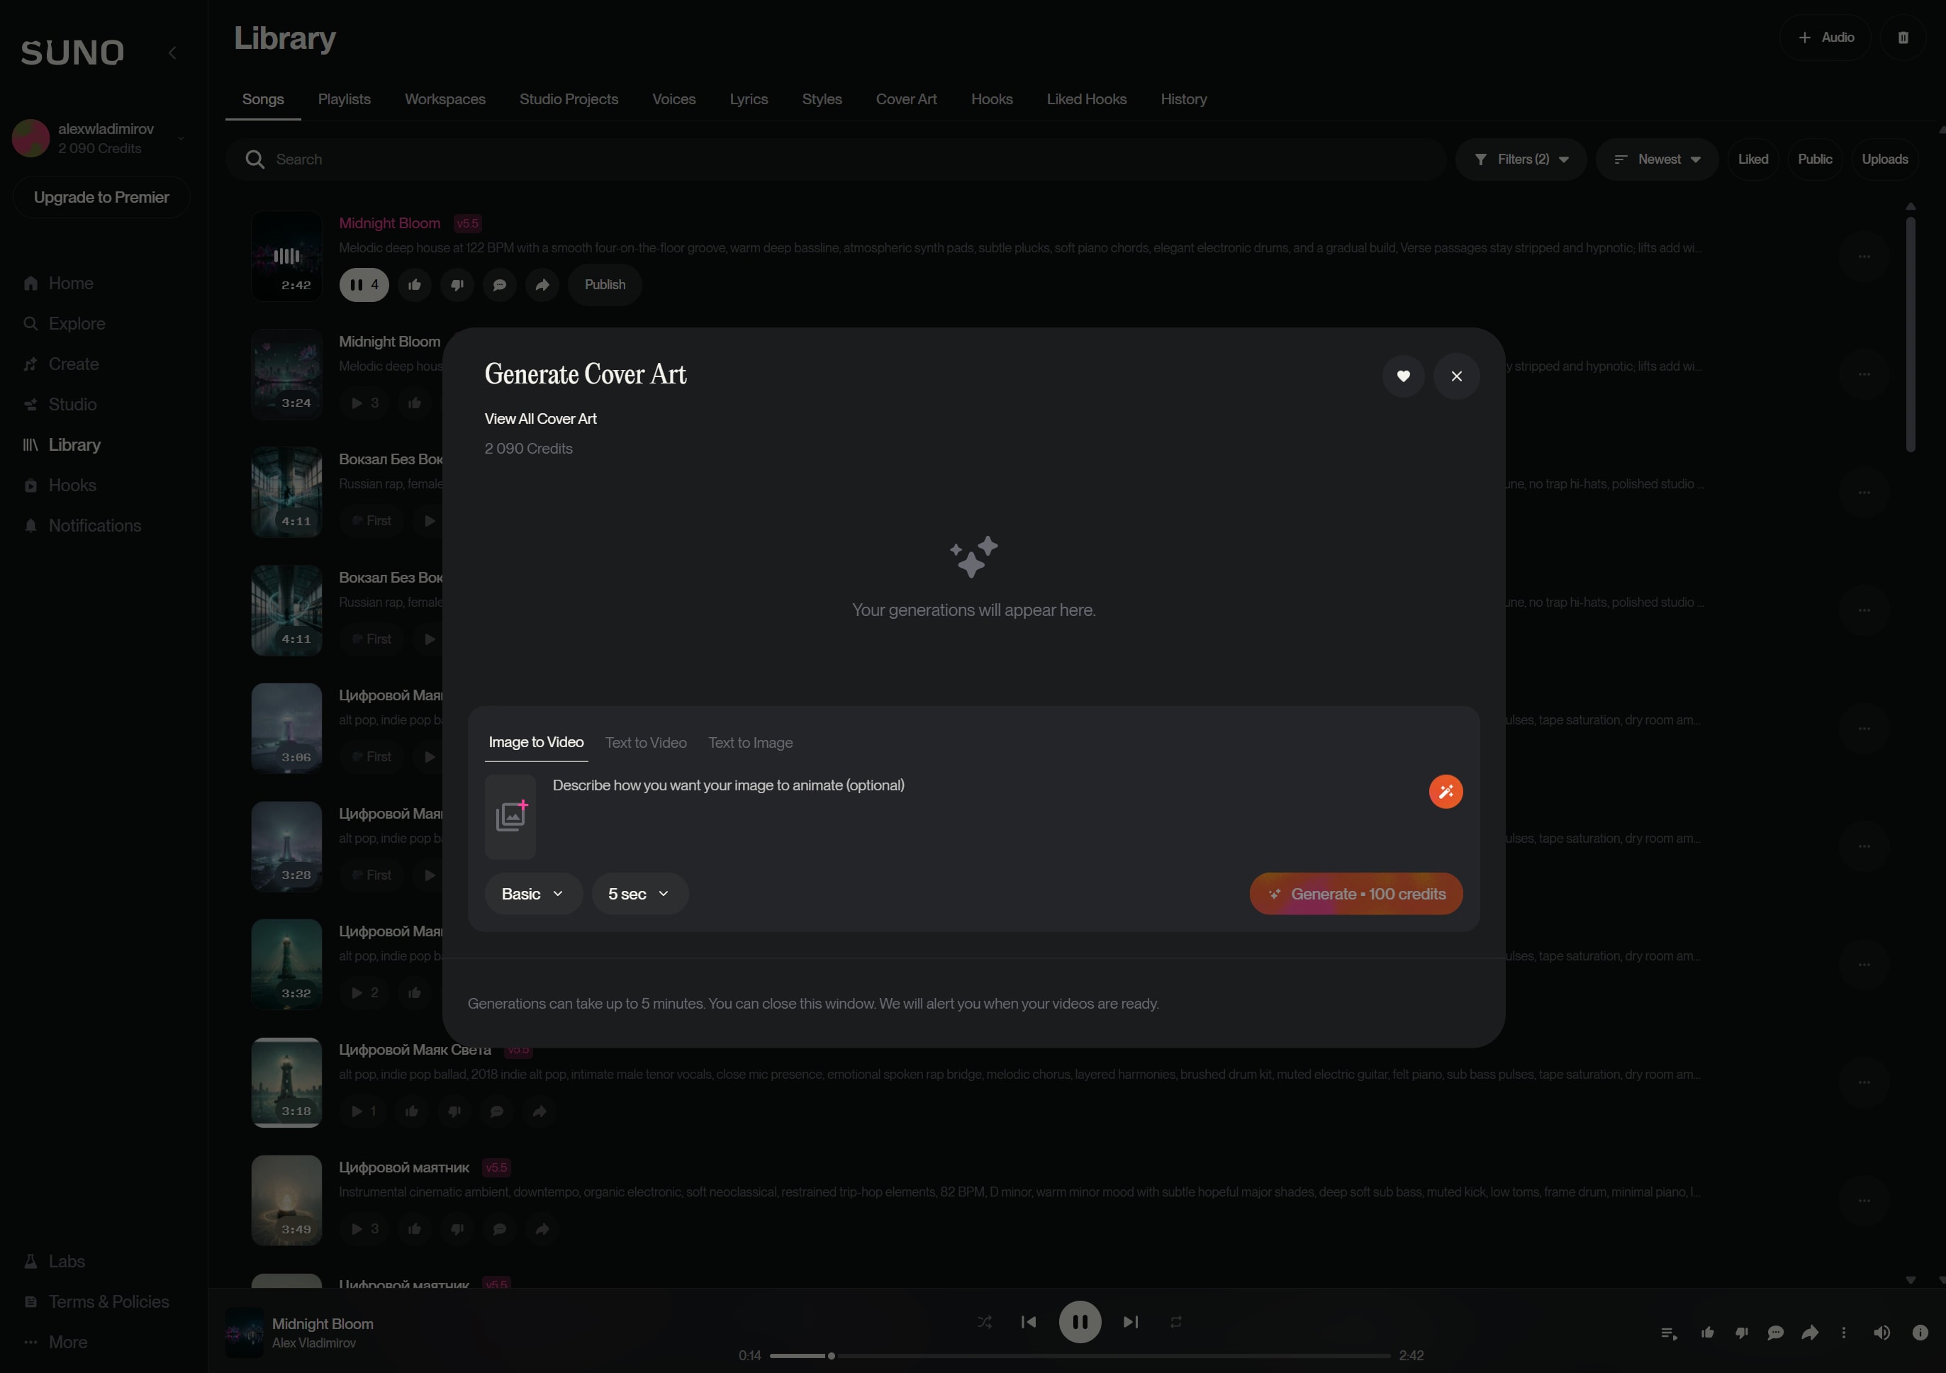The height and width of the screenshot is (1373, 1946).
Task: Open the History library tab
Action: point(1183,99)
